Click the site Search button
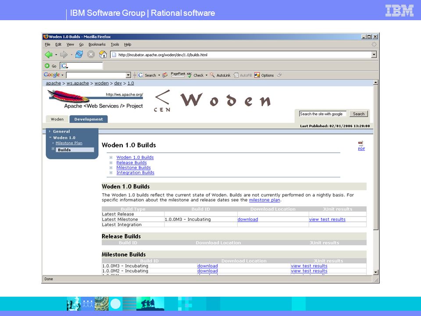Viewport: 421px width, 316px height. [359, 114]
